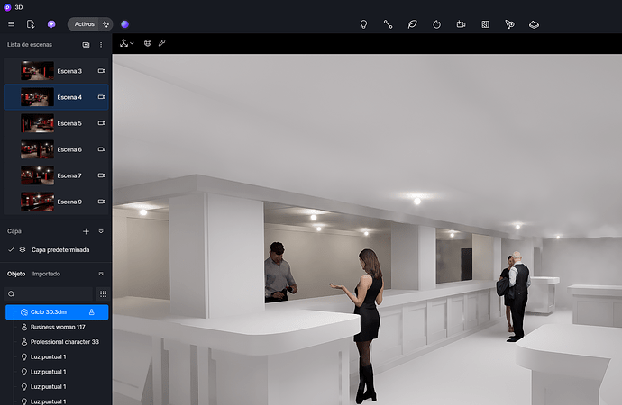The width and height of the screenshot is (622, 405).
Task: Select first Luz puntual 1 item
Action: (x=48, y=356)
